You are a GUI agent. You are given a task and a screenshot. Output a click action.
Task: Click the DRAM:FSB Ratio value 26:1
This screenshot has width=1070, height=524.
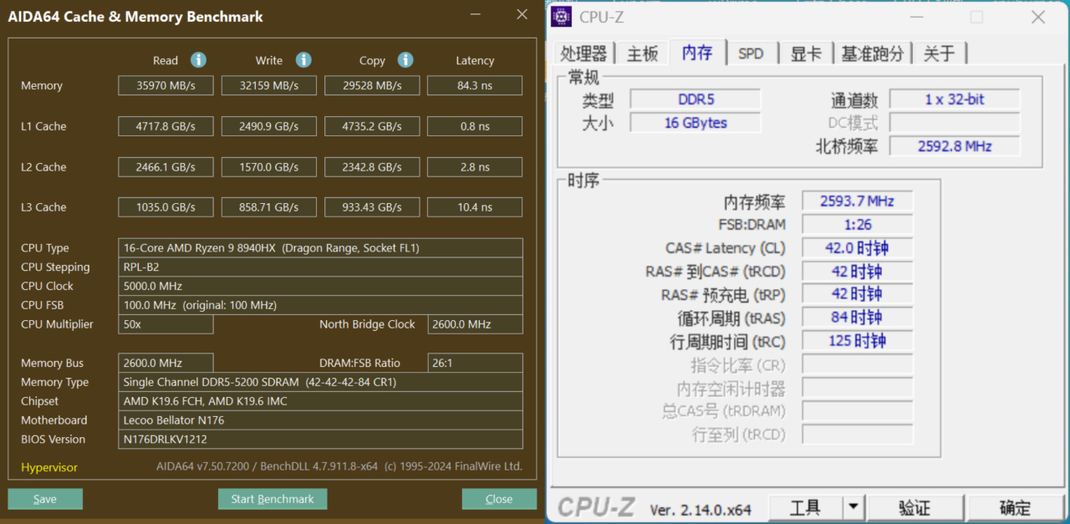tap(476, 363)
